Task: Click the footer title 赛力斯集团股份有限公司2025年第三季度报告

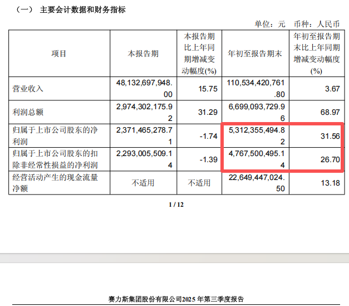Action: coord(176,299)
